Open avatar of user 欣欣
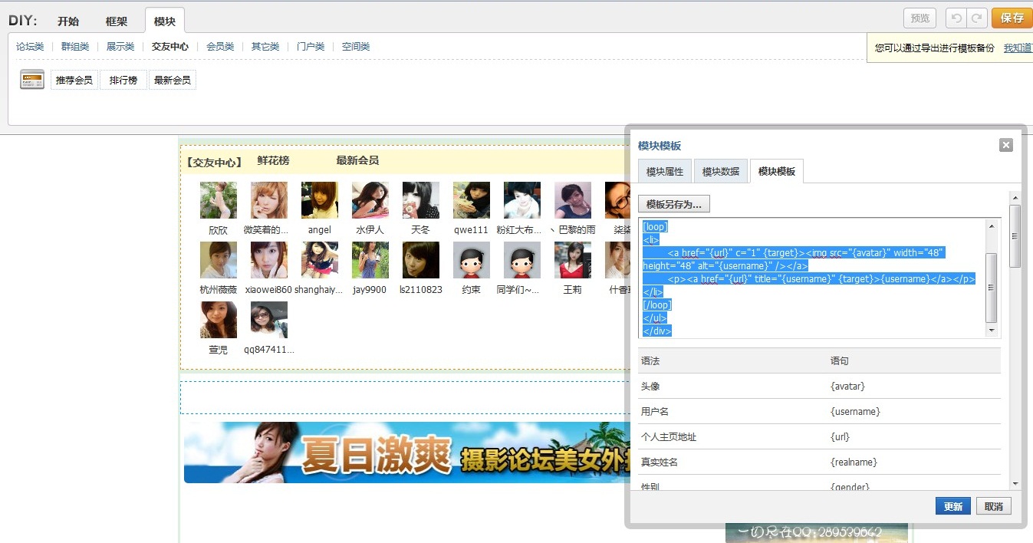Image resolution: width=1033 pixels, height=543 pixels. point(219,200)
